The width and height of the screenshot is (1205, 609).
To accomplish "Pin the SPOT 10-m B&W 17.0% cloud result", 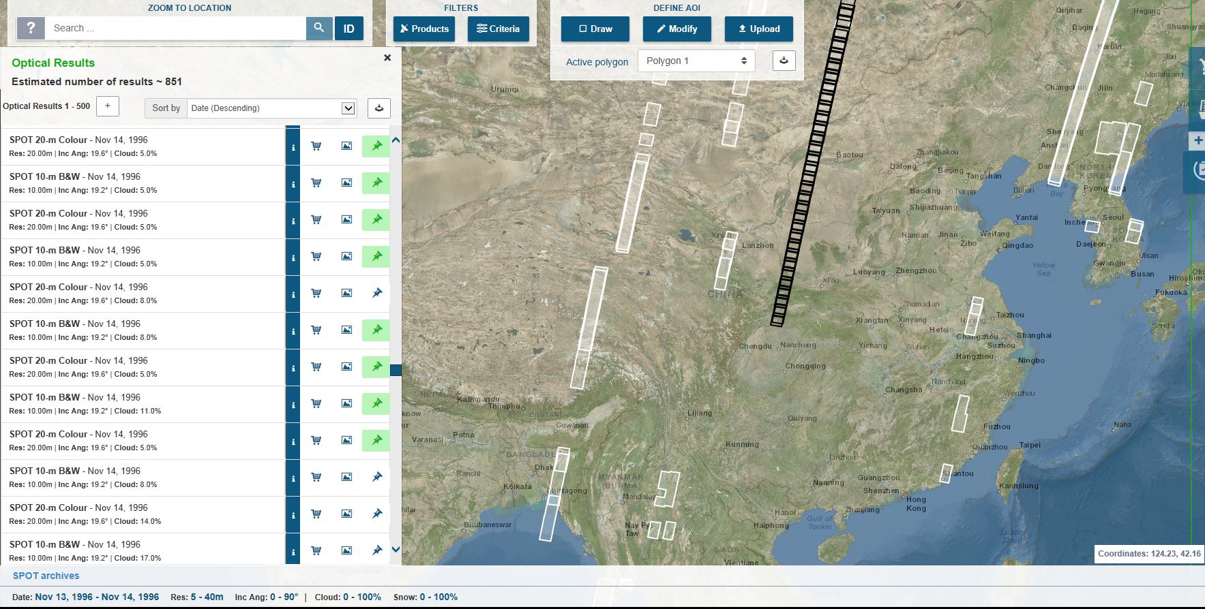I will (376, 550).
